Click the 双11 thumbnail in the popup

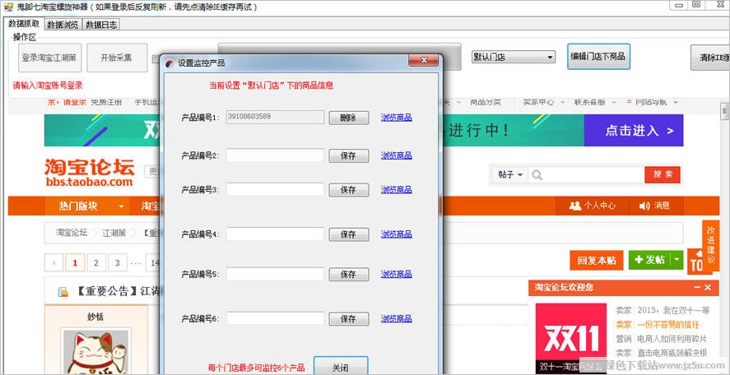[x=571, y=338]
